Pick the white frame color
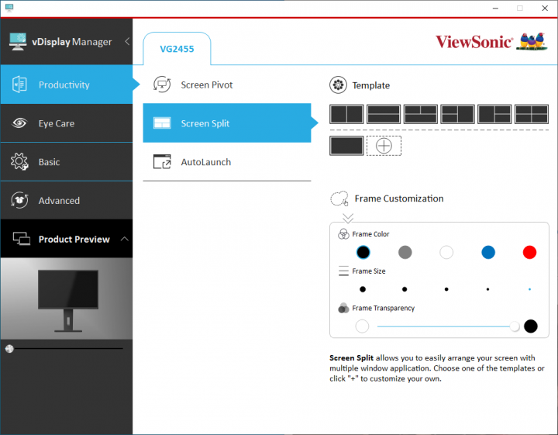This screenshot has width=558, height=435. point(446,252)
